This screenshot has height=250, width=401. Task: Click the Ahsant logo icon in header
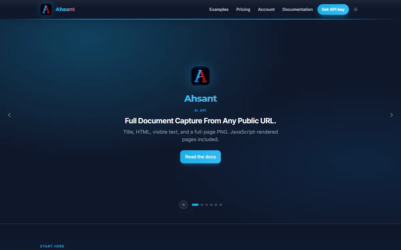point(46,9)
